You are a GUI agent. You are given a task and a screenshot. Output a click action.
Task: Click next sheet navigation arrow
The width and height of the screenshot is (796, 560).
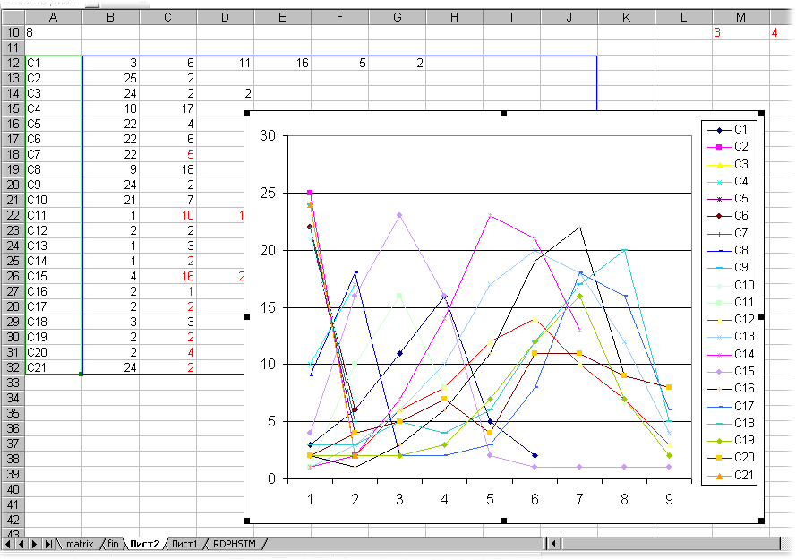[34, 544]
